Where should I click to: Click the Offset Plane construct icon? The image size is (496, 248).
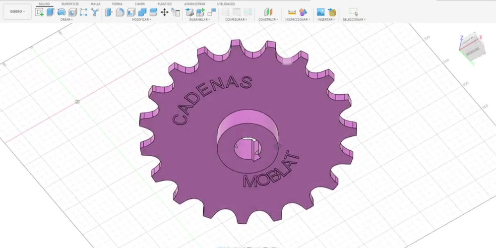click(268, 12)
